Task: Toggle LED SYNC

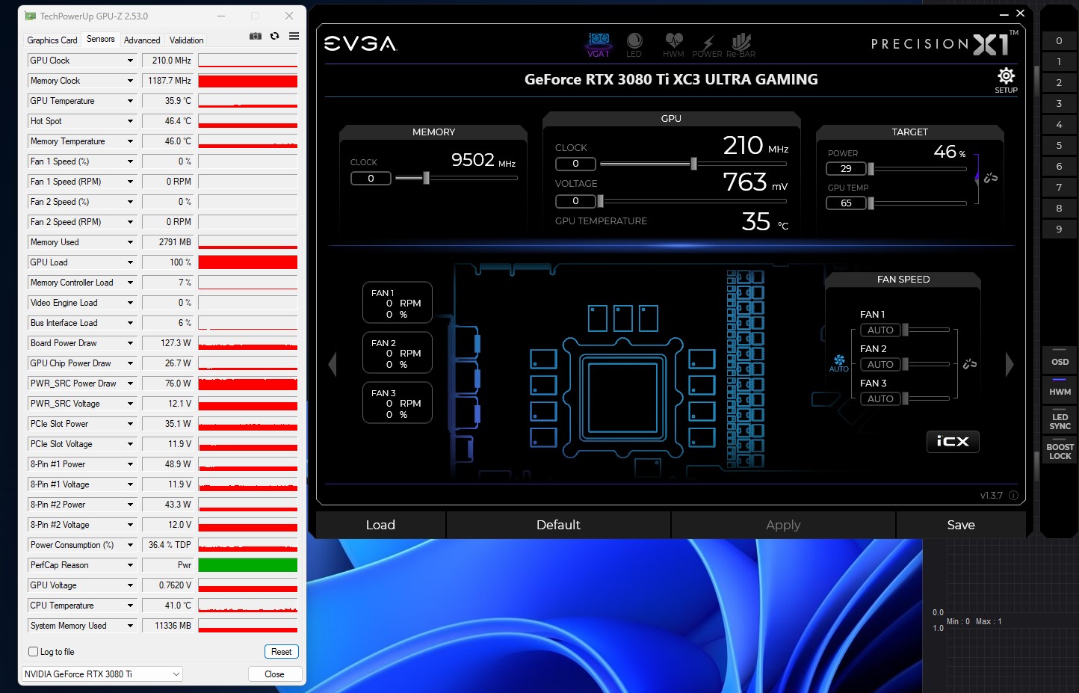Action: (1060, 420)
